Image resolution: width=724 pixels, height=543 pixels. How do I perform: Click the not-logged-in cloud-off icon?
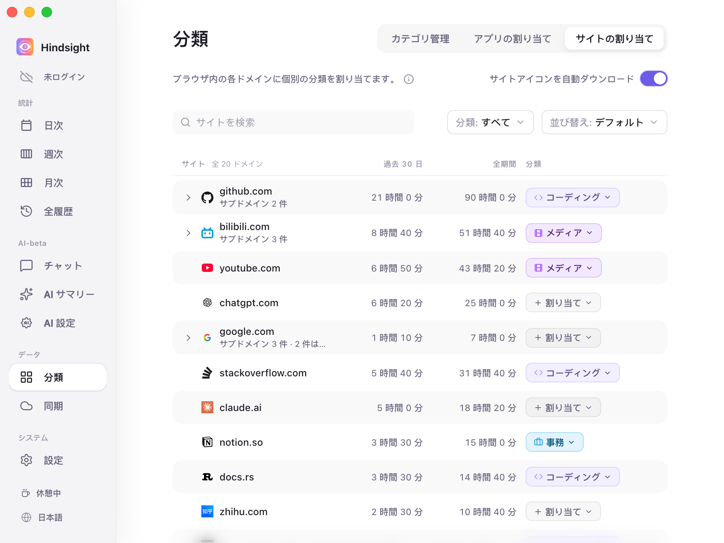pyautogui.click(x=26, y=77)
